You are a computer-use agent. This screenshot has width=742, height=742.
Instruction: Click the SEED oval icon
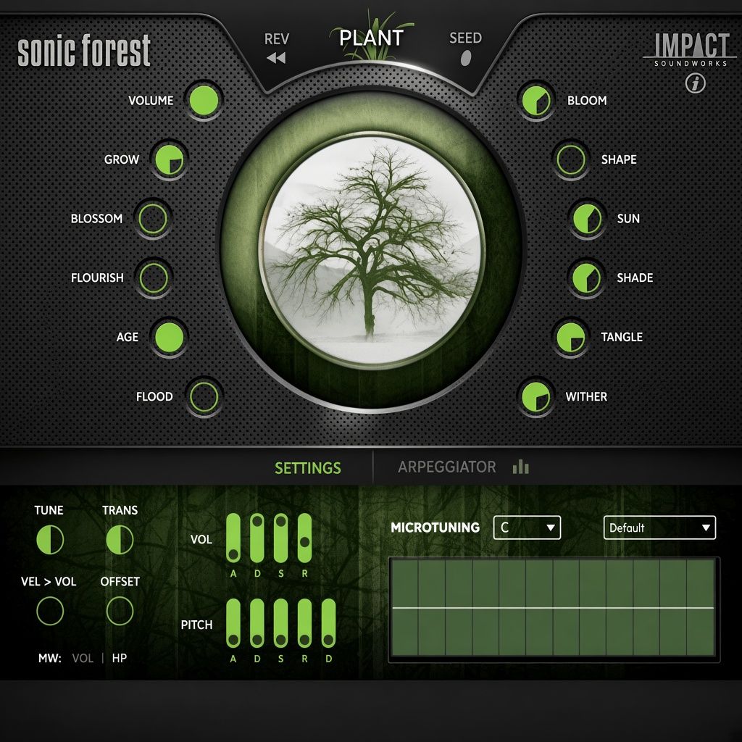click(x=466, y=58)
